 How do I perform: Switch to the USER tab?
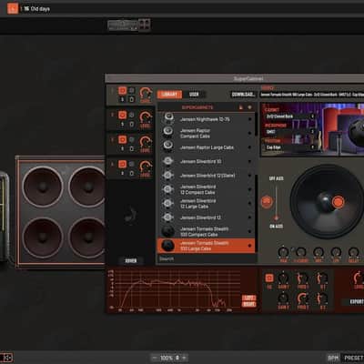tap(194, 95)
